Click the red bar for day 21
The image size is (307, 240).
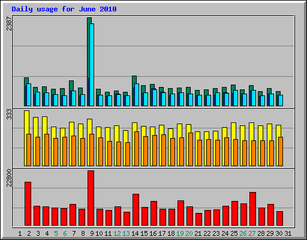pyautogui.click(x=199, y=220)
